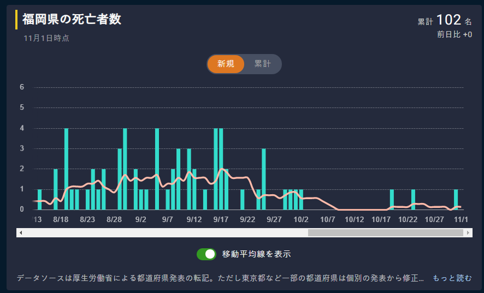
Task: Click the 福岡県の死亡者数 heading
Action: (x=72, y=20)
